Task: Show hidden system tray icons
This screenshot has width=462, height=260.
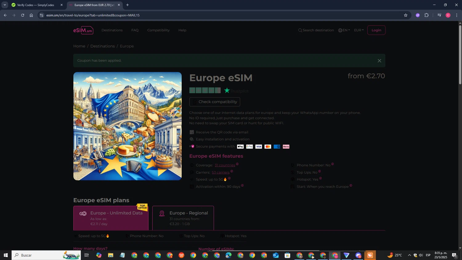Action: coord(409,255)
